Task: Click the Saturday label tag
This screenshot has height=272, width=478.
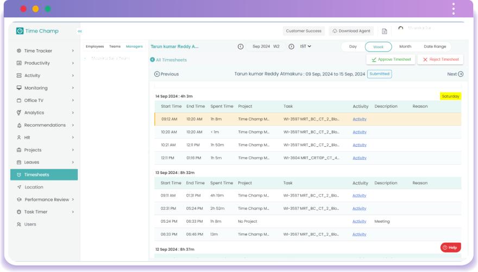Action: (x=450, y=96)
